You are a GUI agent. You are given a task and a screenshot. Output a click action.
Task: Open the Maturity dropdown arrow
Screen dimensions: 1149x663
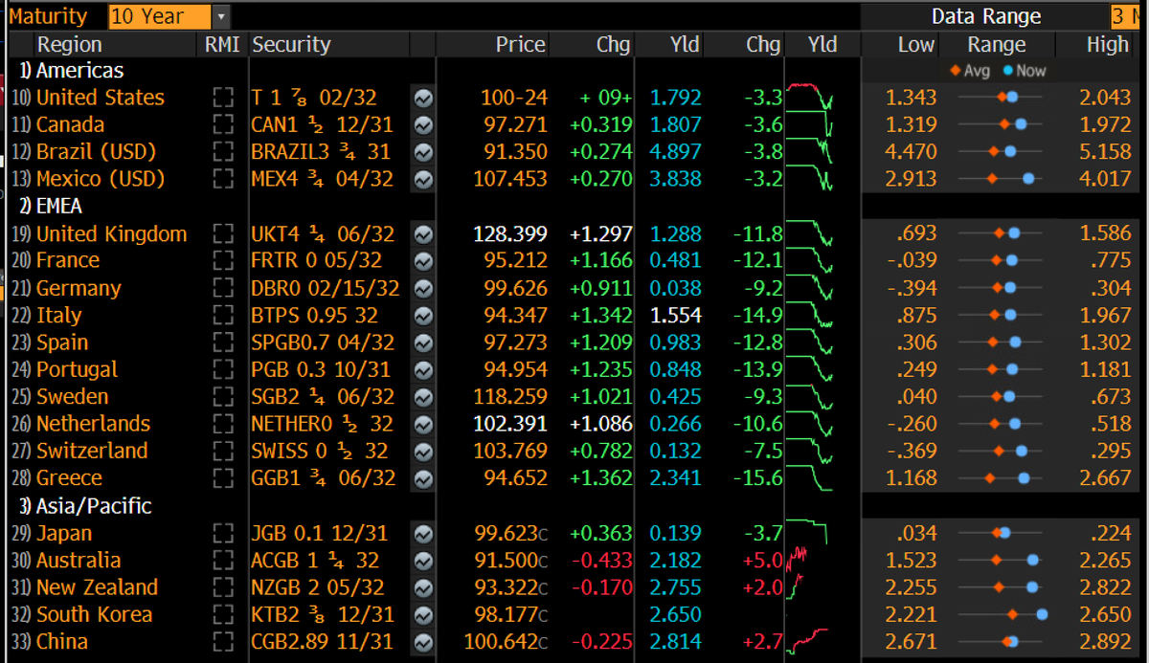(221, 16)
